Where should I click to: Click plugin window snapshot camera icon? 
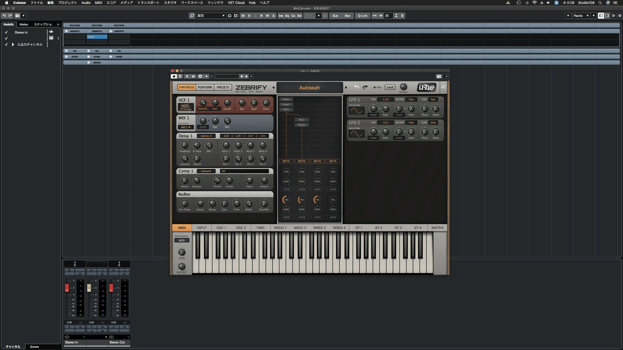(x=439, y=76)
